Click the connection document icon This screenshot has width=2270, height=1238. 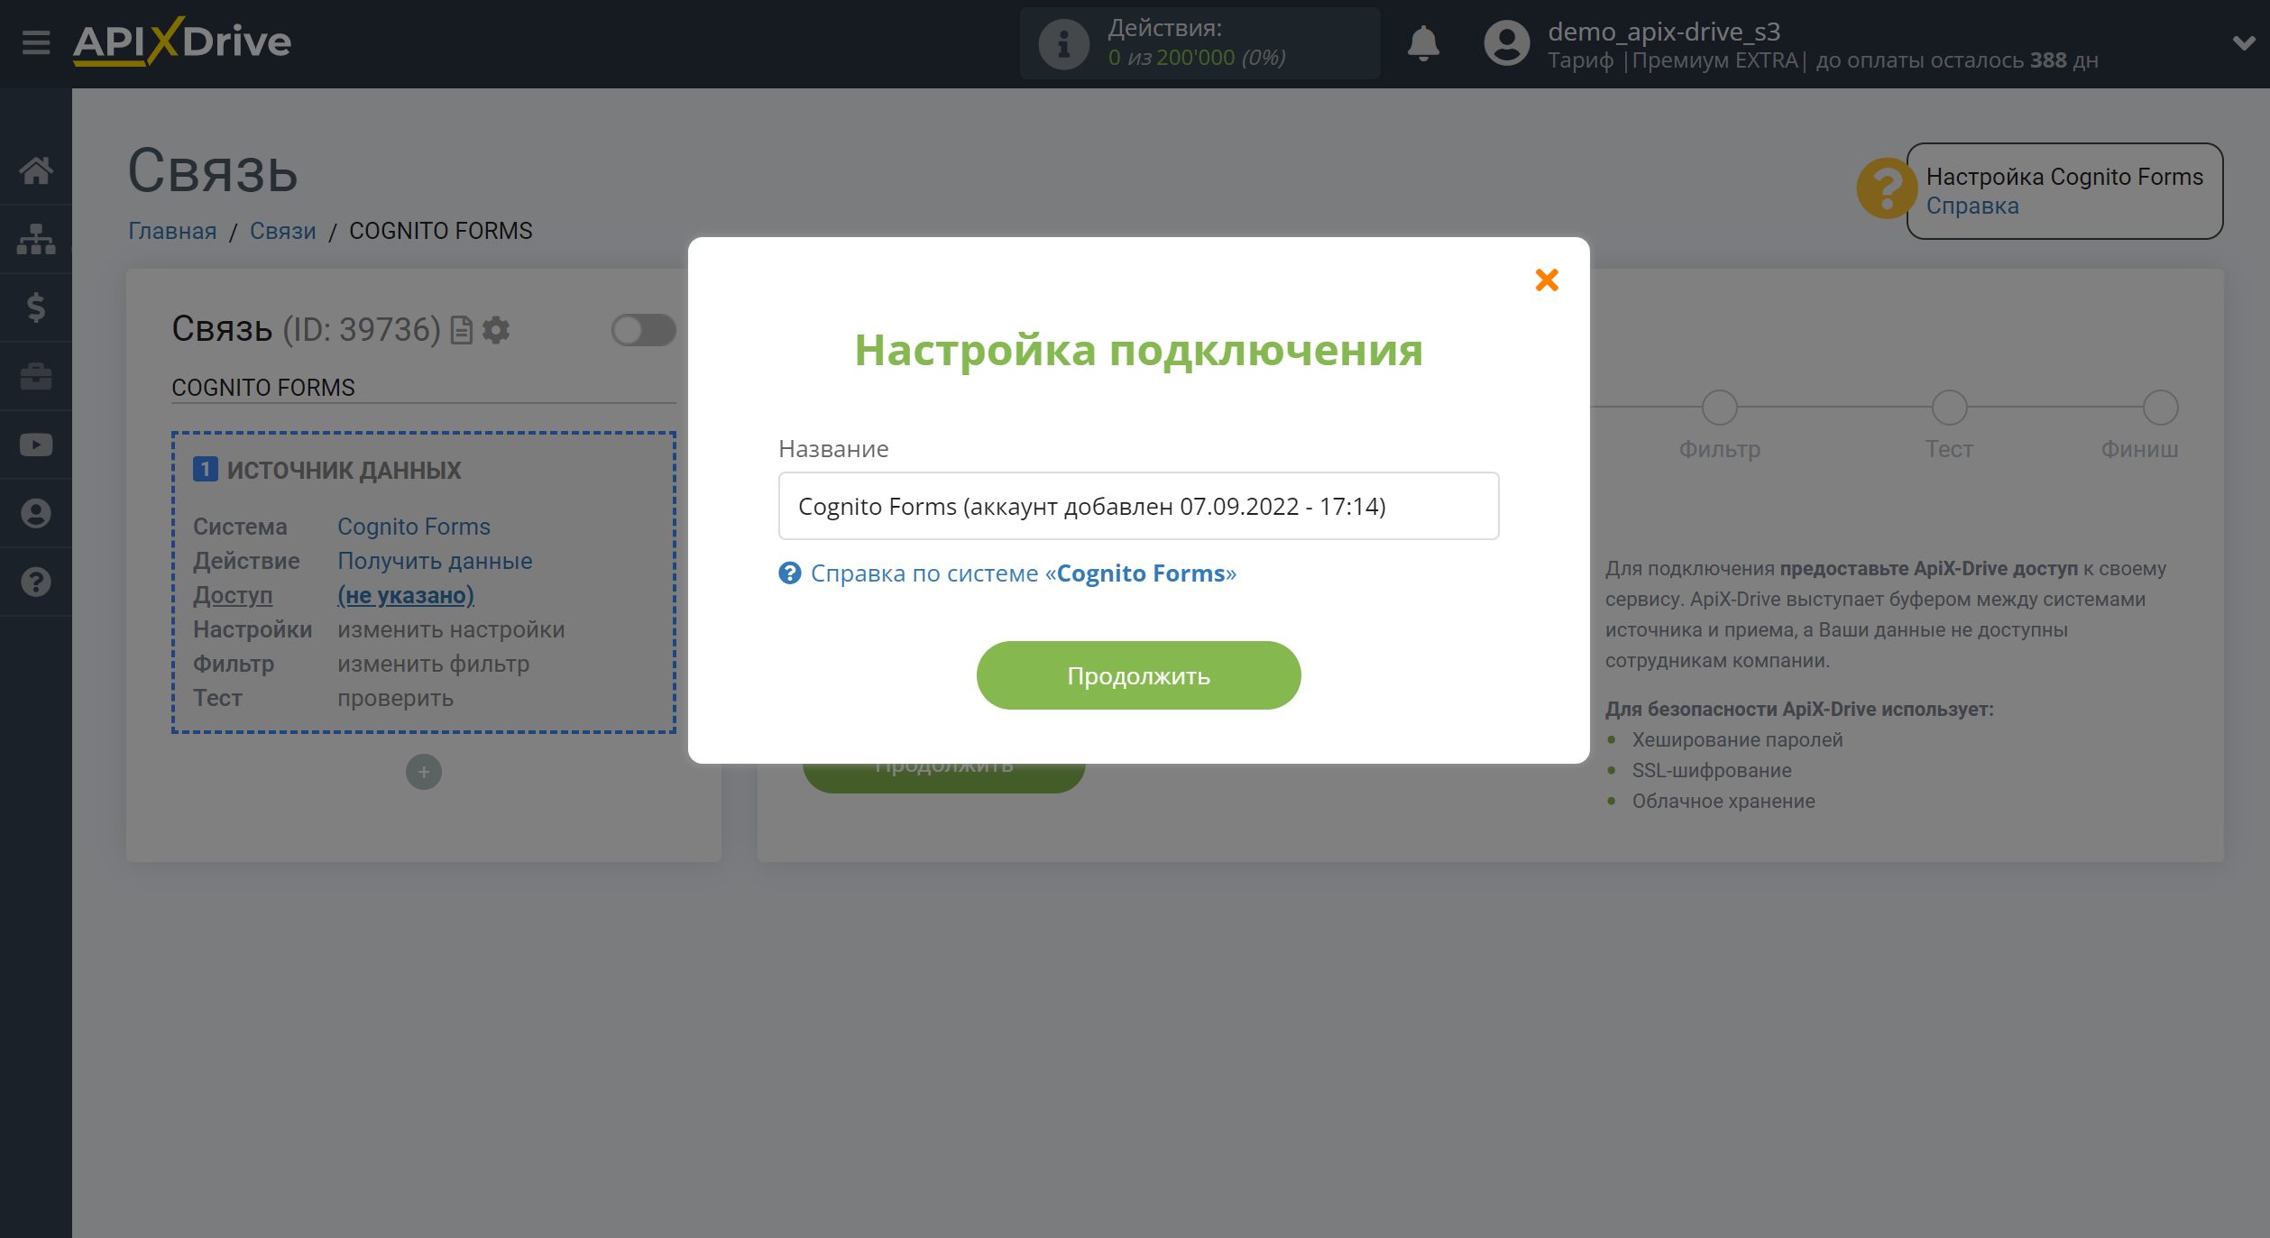coord(461,330)
